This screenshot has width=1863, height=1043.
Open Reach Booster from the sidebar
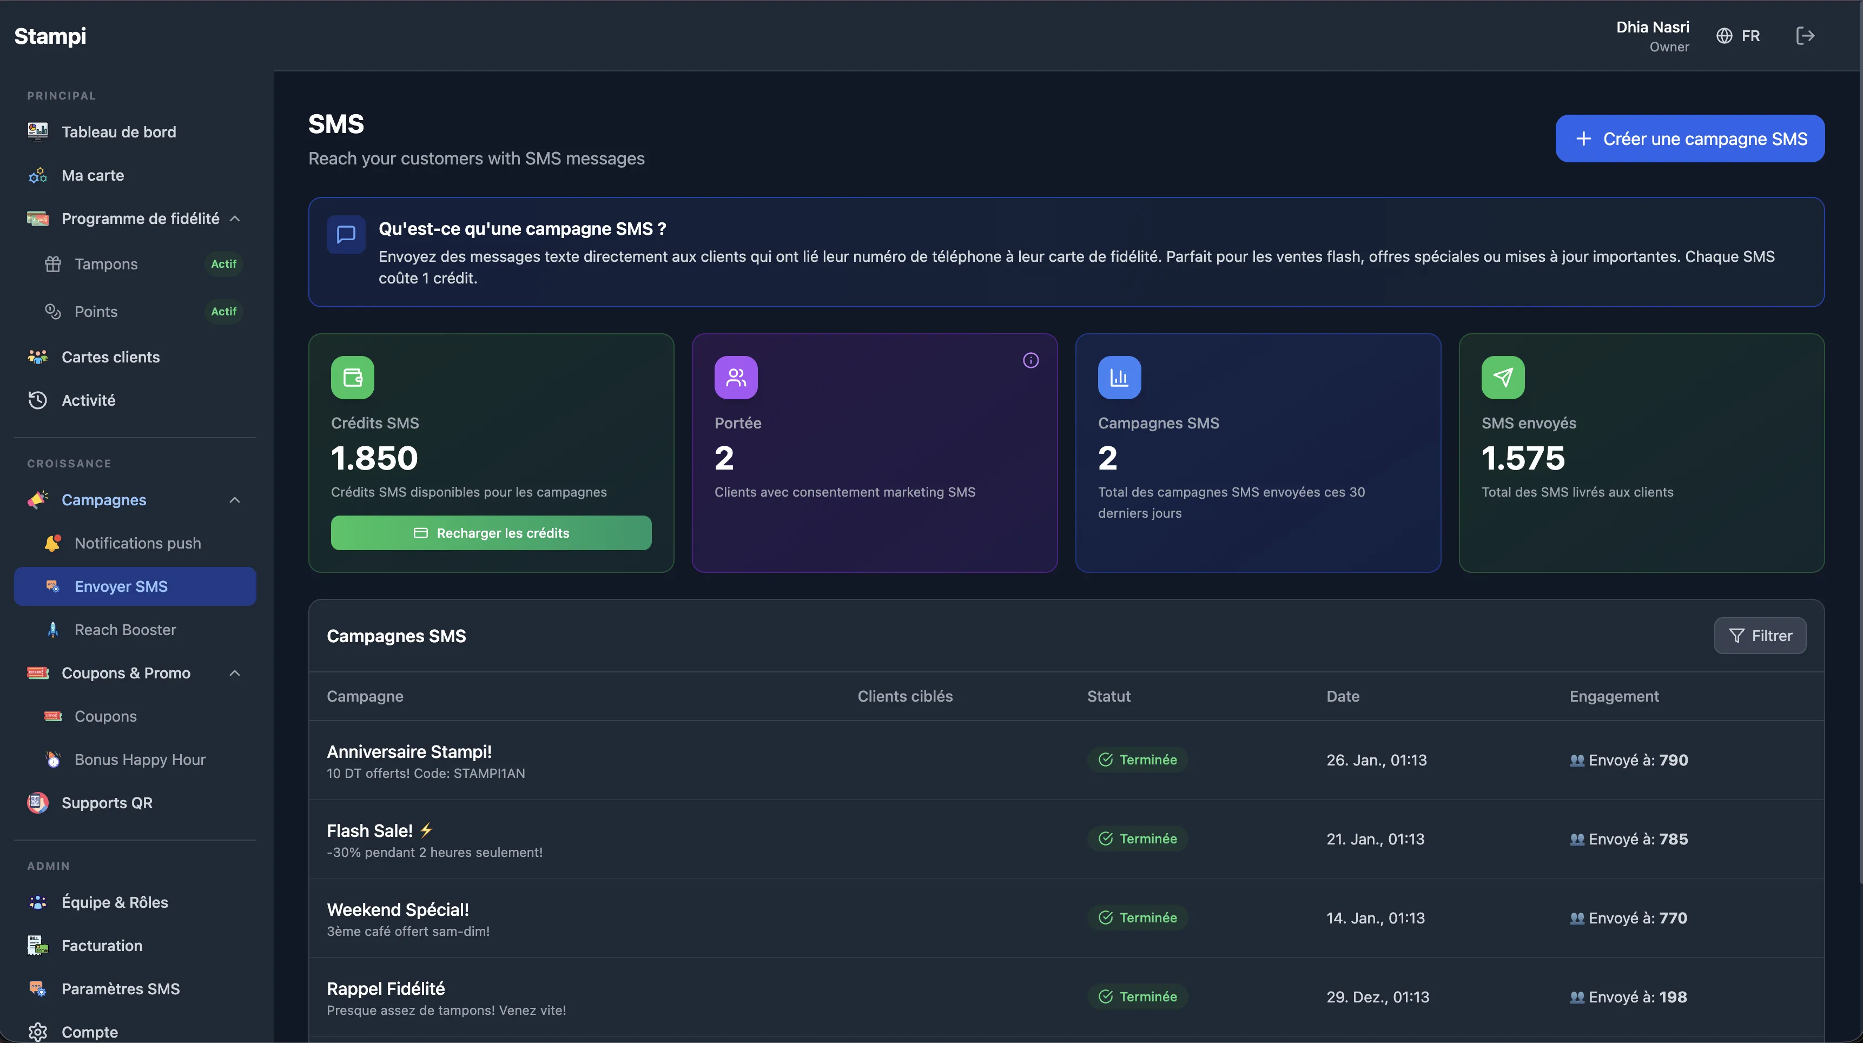pyautogui.click(x=125, y=630)
